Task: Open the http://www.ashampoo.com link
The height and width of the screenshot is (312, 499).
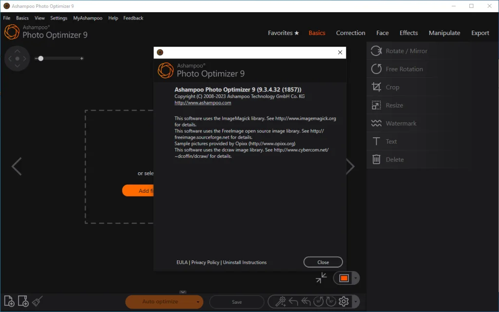Action: click(203, 103)
